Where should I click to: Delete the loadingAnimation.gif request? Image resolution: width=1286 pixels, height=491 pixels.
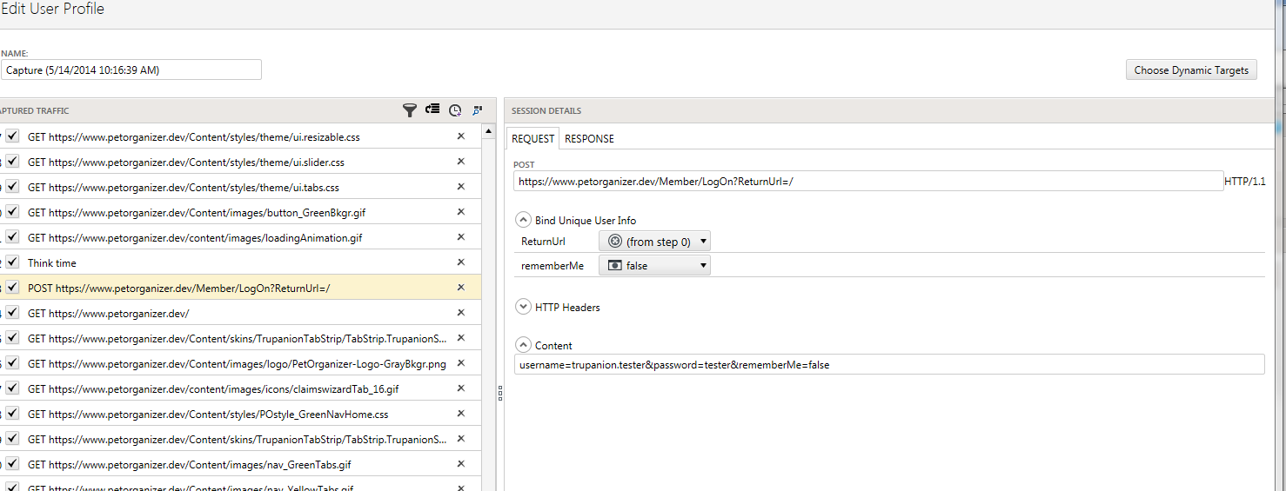point(461,237)
